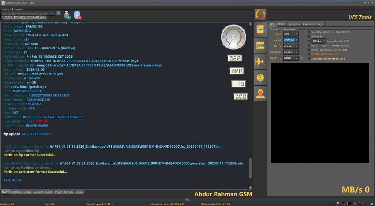This screenshot has height=206, width=375.
Task: Select the UFS tab
Action: 272,24
